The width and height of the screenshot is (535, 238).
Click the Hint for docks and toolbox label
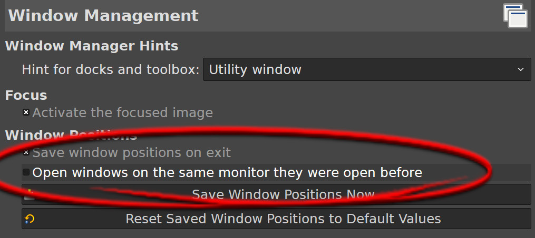(x=111, y=69)
